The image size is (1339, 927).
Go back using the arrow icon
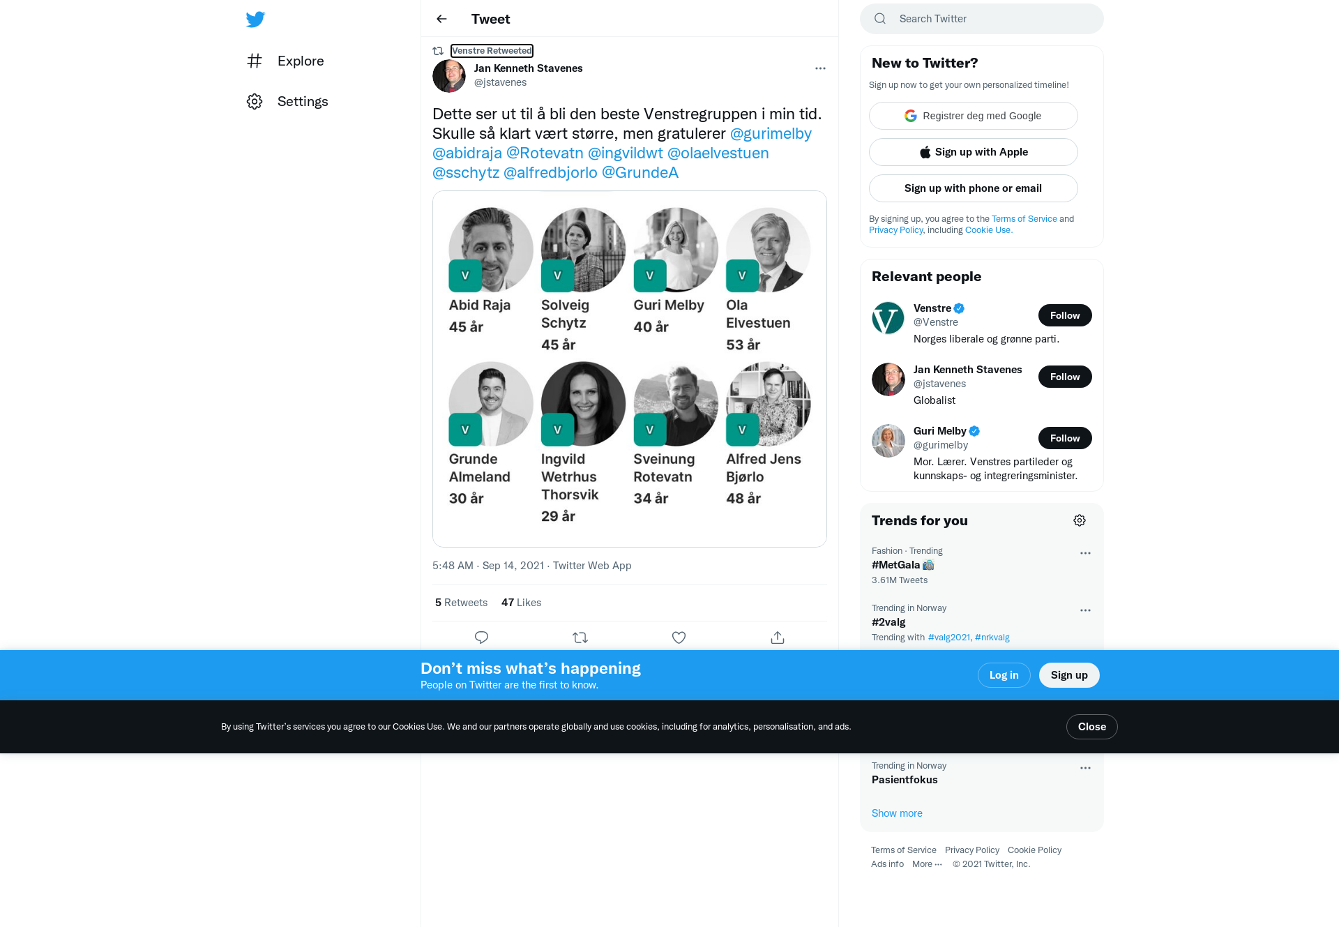441,19
